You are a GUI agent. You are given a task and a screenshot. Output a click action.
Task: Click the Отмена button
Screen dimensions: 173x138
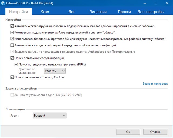[x=155, y=132]
